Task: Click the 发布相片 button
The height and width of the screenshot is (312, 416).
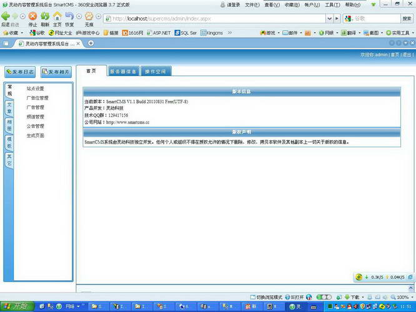Action: pyautogui.click(x=56, y=72)
